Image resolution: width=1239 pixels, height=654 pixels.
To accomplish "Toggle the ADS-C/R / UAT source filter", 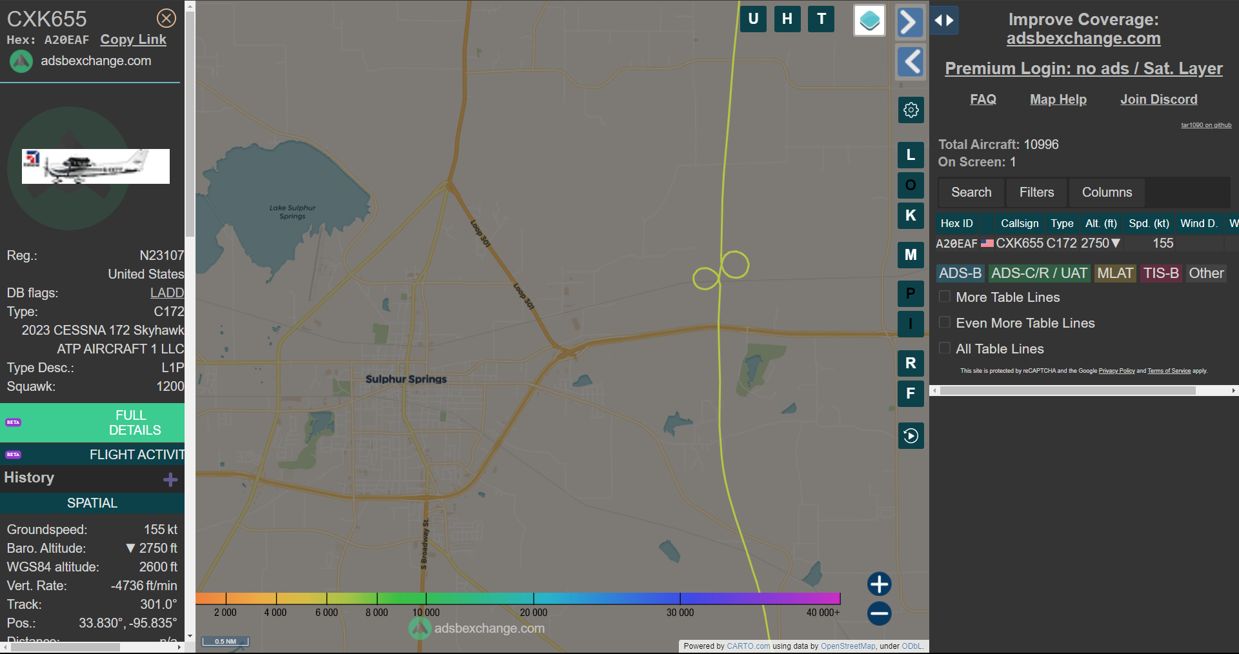I will point(1039,273).
